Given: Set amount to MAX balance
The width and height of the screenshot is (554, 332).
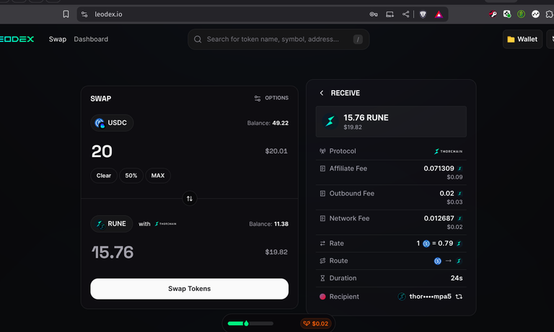Looking at the screenshot, I should [158, 175].
